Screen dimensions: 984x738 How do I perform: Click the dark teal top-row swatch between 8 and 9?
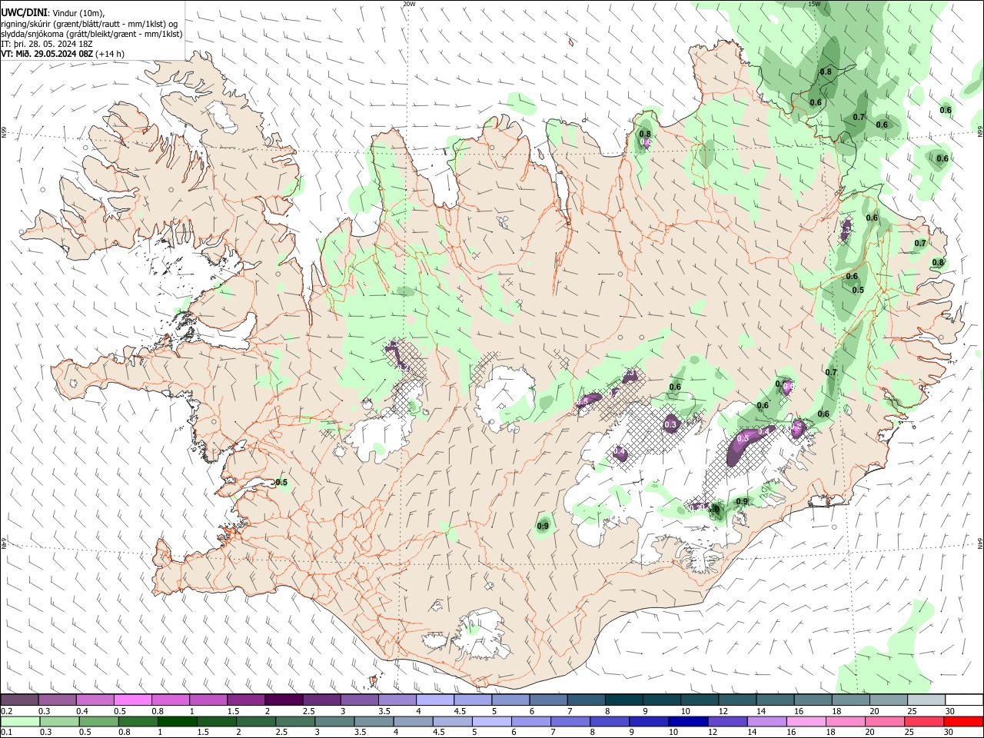(623, 700)
